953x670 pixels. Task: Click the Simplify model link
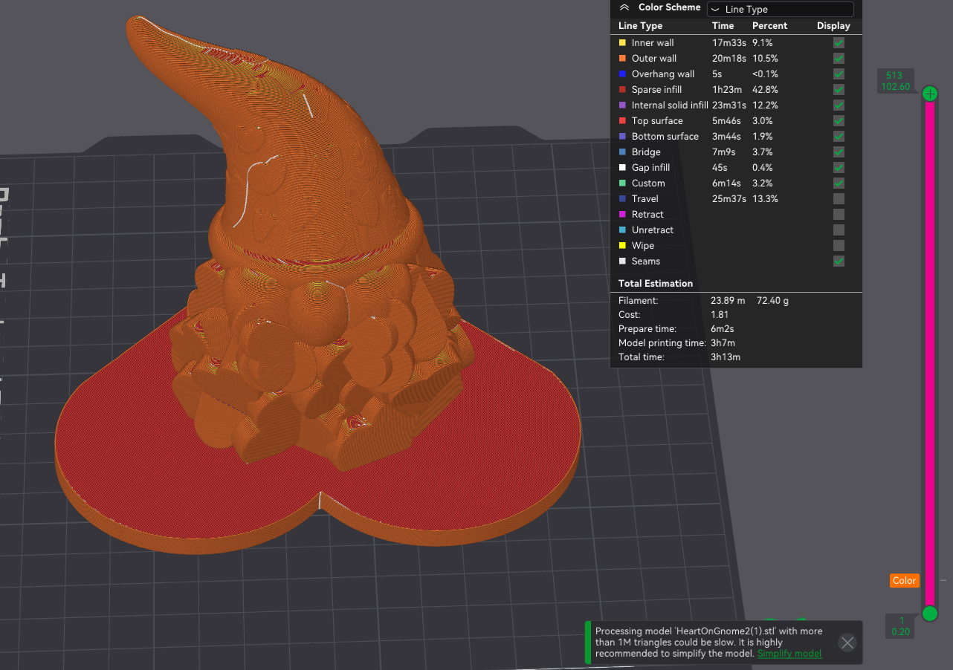coord(789,654)
